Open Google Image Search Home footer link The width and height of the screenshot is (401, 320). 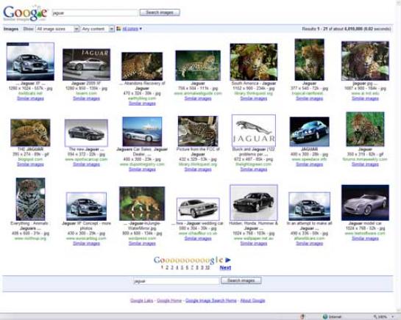[211, 300]
